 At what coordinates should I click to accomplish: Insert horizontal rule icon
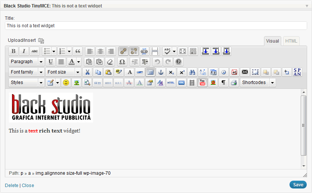click(x=140, y=72)
